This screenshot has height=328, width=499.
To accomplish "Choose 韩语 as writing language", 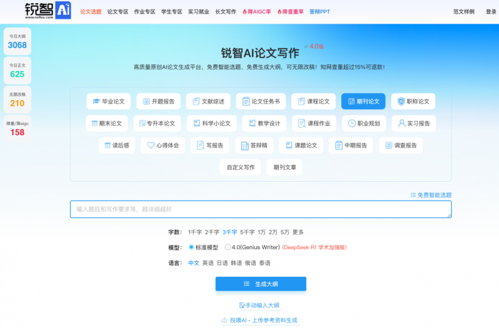I will pyautogui.click(x=236, y=263).
